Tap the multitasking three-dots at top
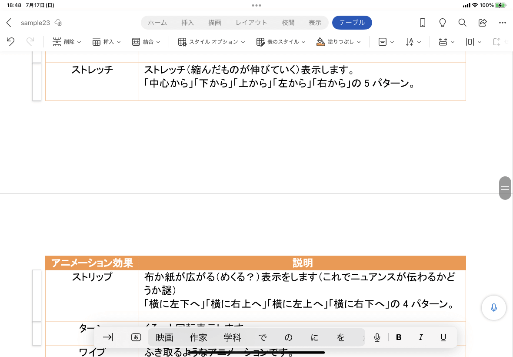Image resolution: width=513 pixels, height=357 pixels. (256, 5)
